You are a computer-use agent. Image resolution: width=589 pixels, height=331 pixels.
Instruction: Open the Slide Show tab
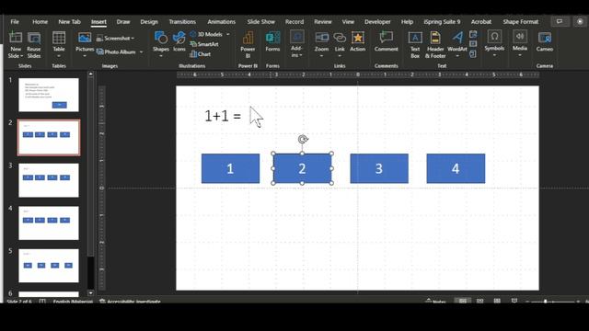point(261,22)
